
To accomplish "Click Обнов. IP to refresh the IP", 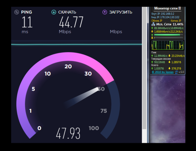I will point(157,21).
